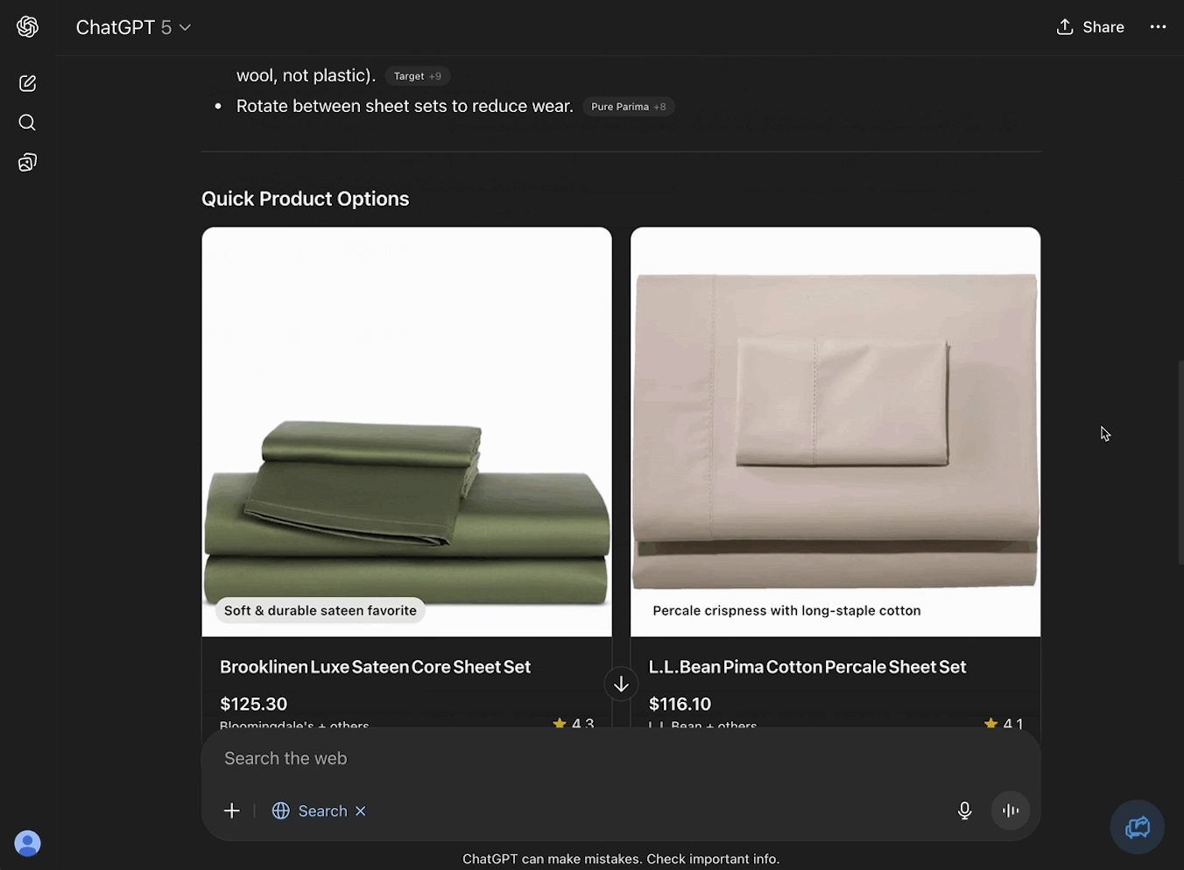Click 'Rotate between sheet sets to reduce wear.' text

coord(405,106)
